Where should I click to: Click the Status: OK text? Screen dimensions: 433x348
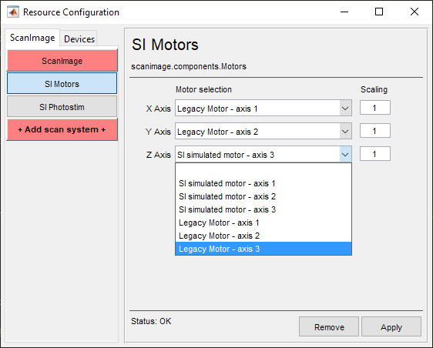(x=151, y=321)
